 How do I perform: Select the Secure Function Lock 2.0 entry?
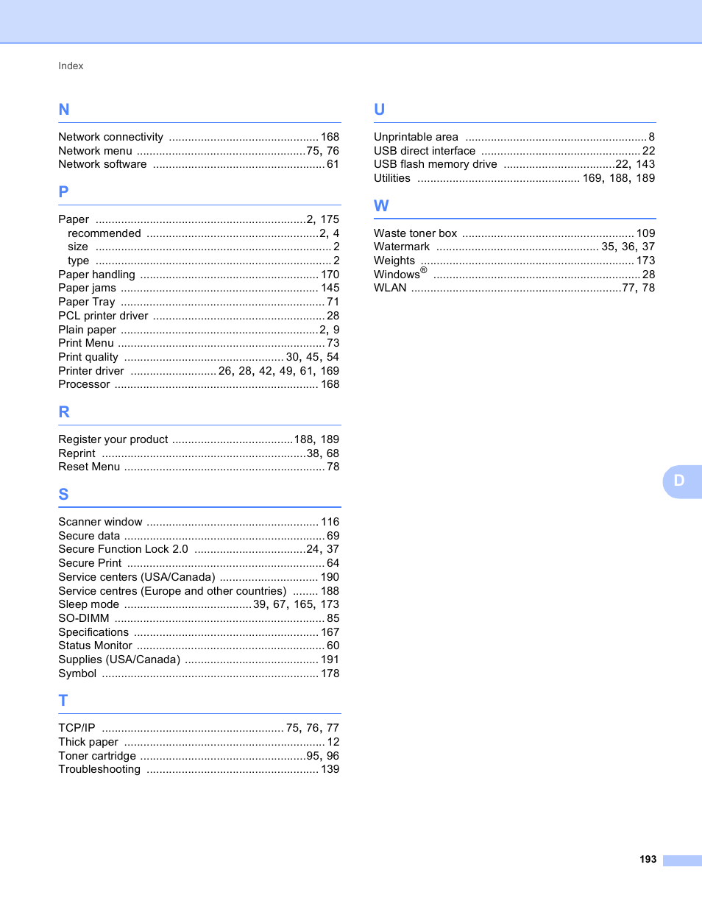tap(199, 549)
